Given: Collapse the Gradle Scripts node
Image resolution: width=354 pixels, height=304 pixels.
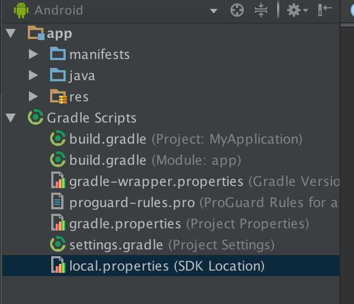Looking at the screenshot, I should coord(11,117).
